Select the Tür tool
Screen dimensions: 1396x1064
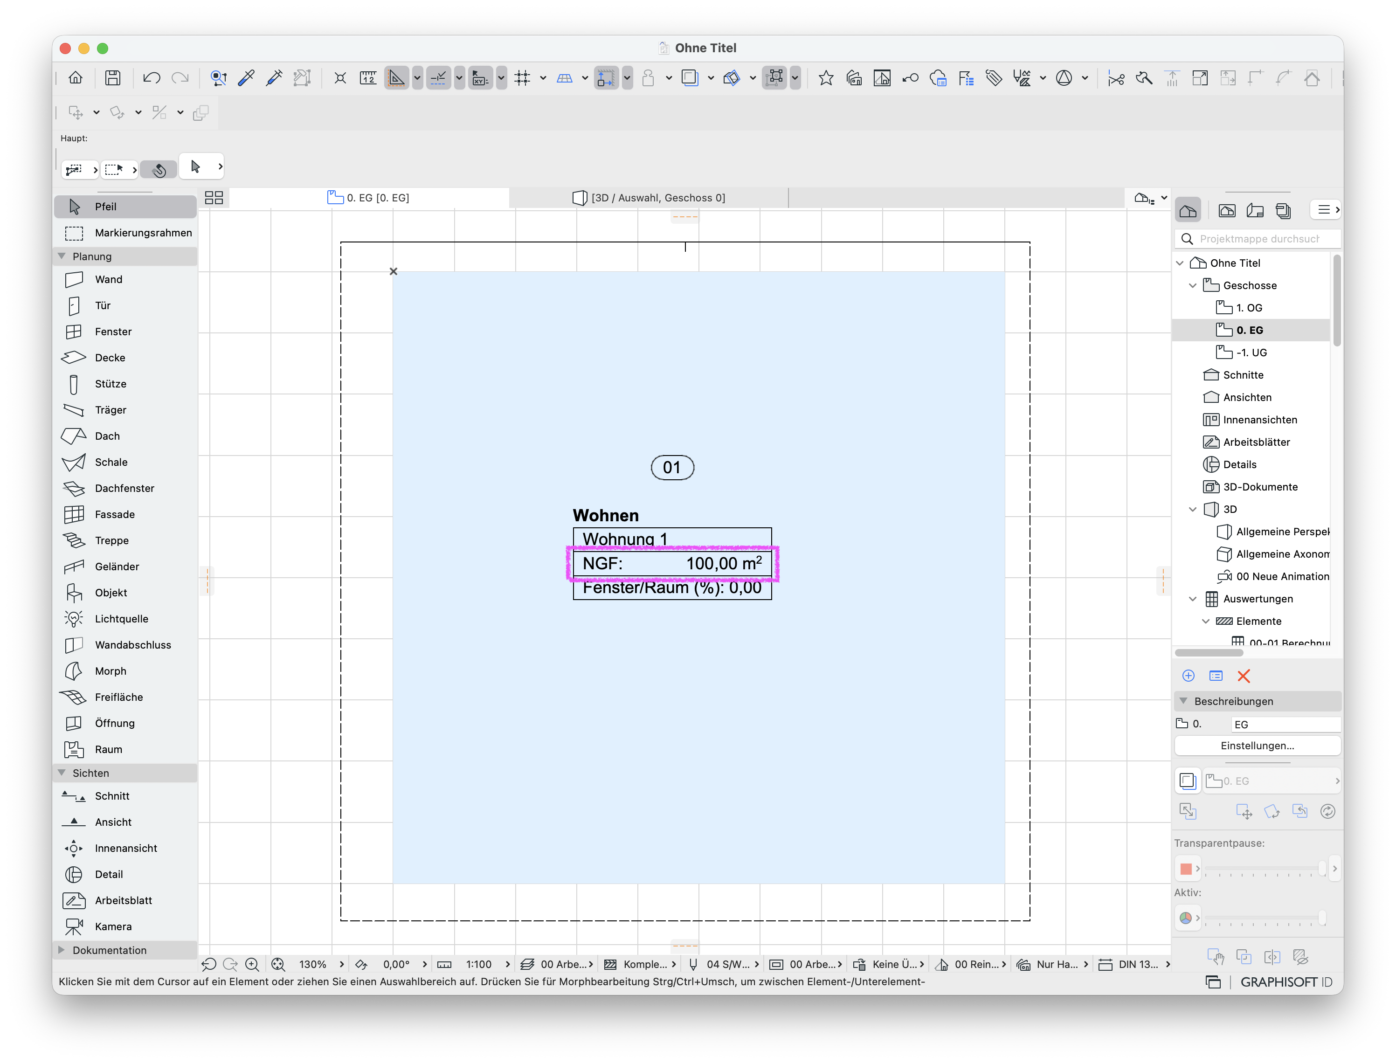125,305
